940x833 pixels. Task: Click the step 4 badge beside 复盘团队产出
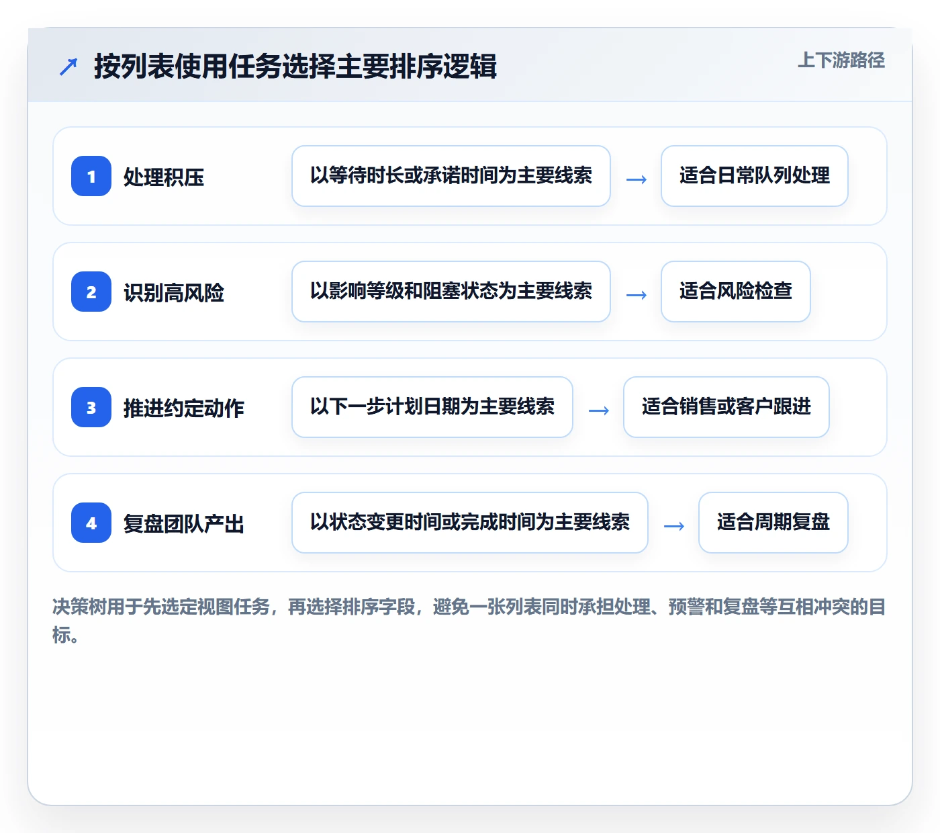(x=91, y=523)
